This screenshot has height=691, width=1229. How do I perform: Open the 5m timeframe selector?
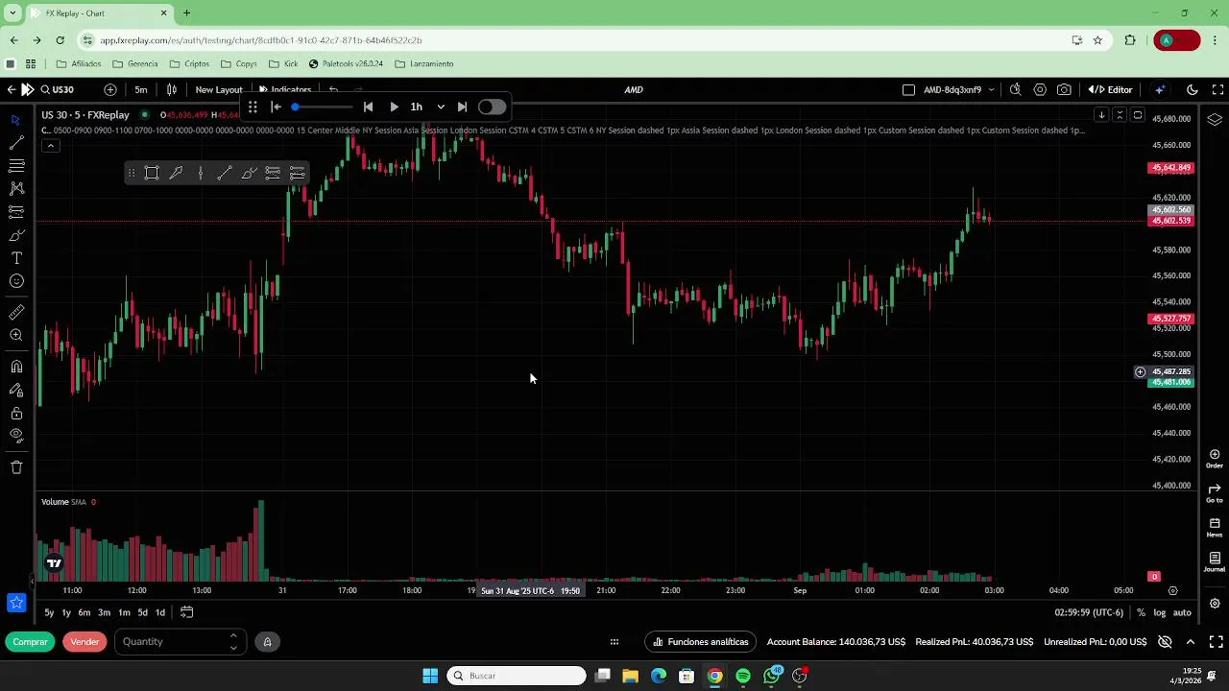click(x=141, y=89)
